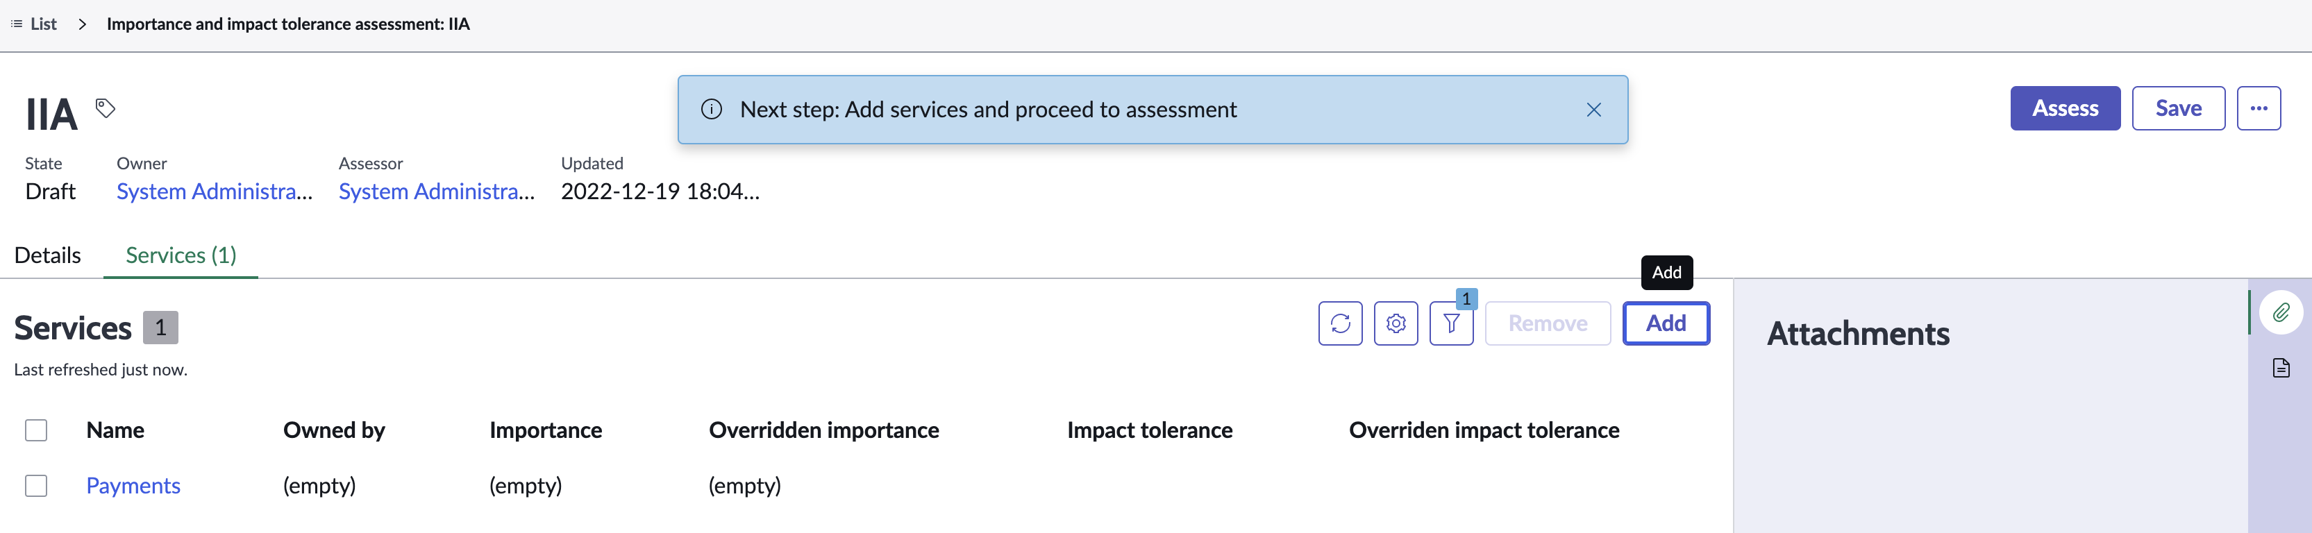Open the Owner System Administrator link
Screen dimensions: 2312x533
point(215,192)
